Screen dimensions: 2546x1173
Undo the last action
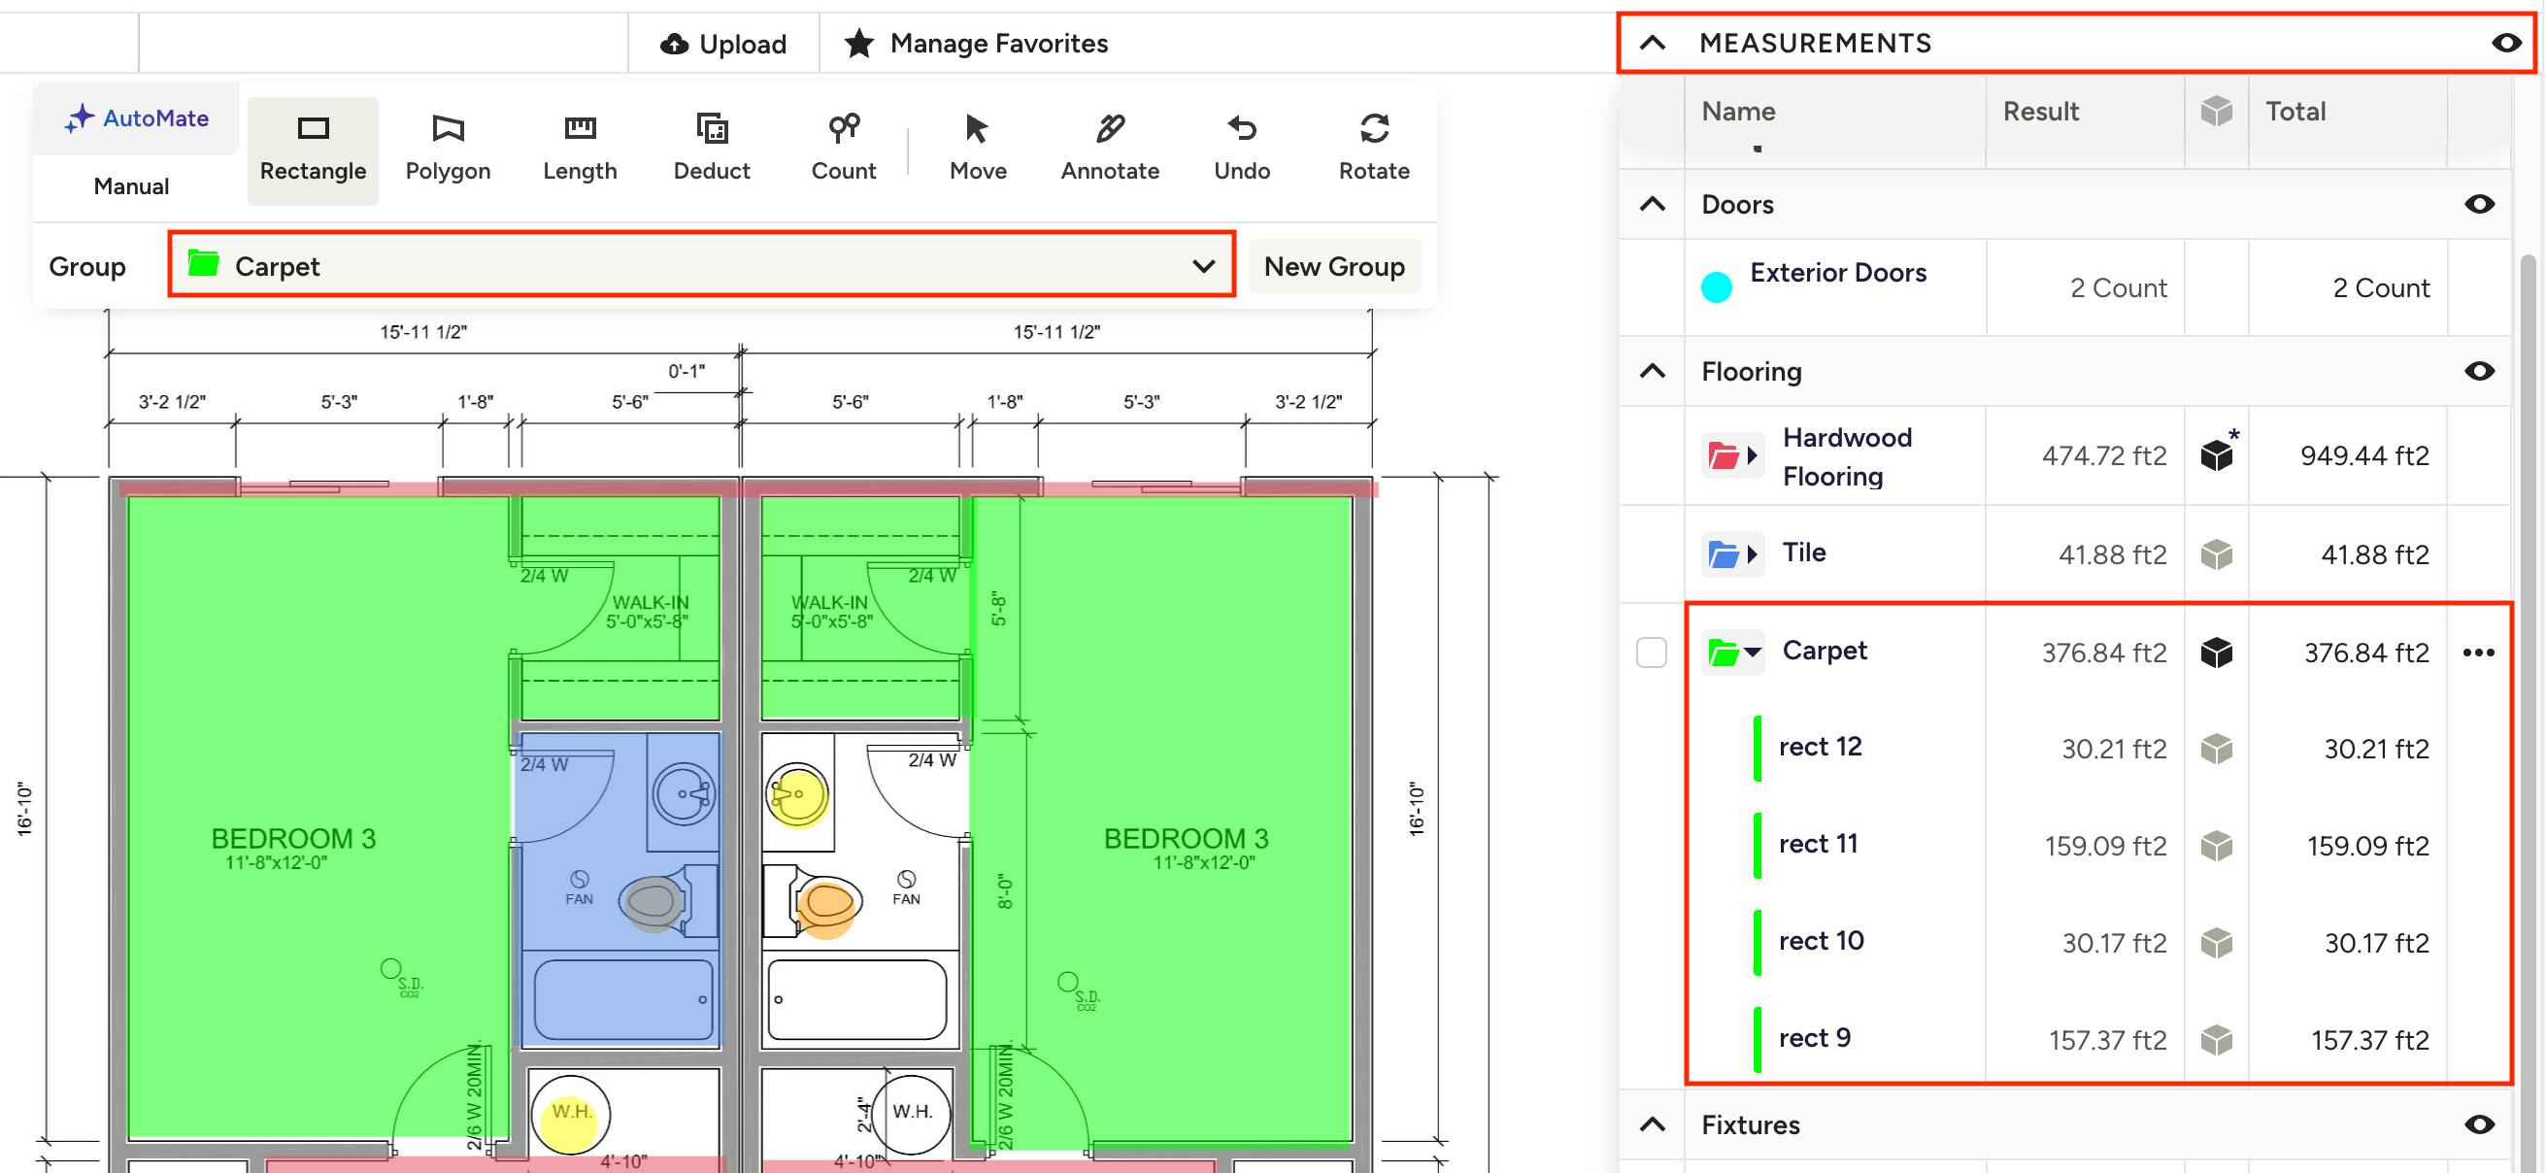[1241, 150]
